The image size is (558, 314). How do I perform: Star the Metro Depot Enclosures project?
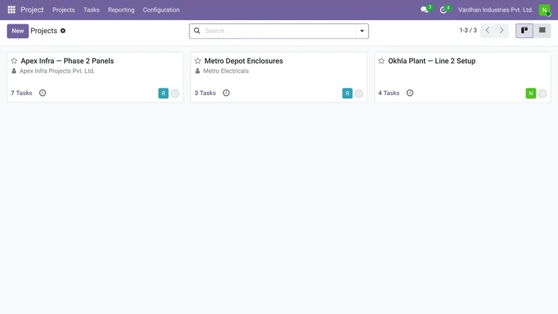coord(197,61)
